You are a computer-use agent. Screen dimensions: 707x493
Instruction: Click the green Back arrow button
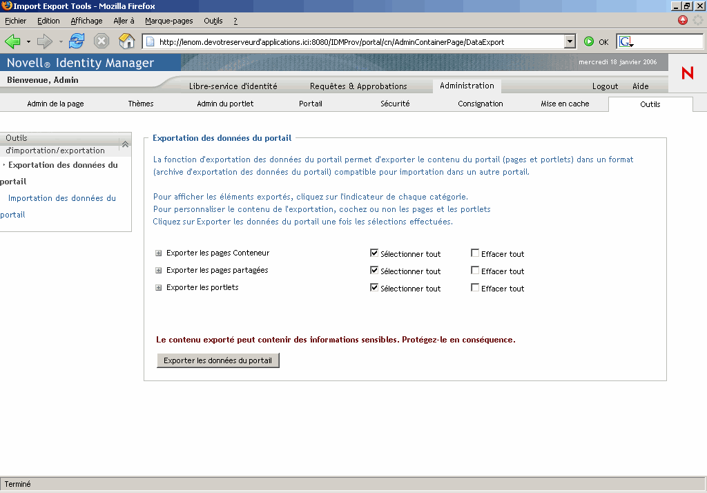12,41
